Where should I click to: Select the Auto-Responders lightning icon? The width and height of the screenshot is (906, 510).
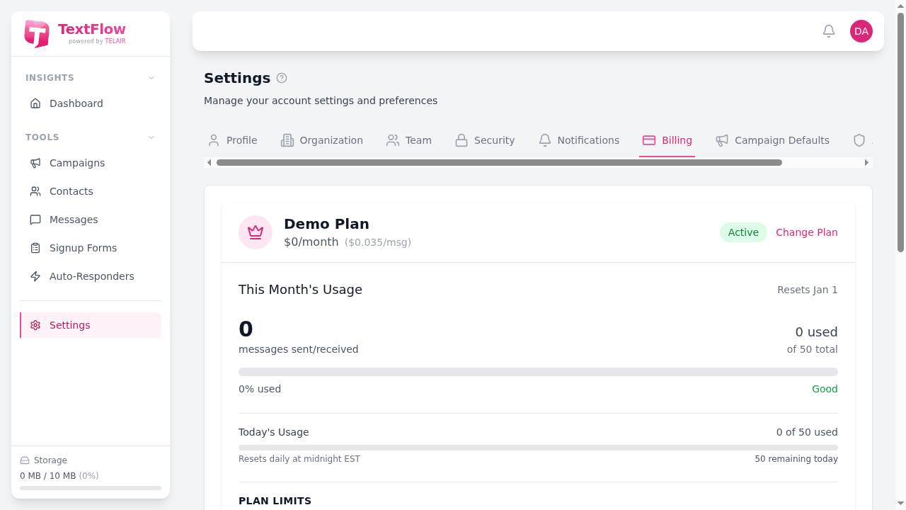coord(35,276)
